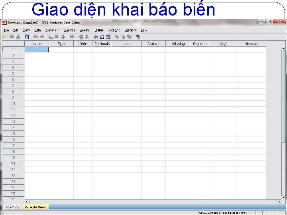Click the highlighted Name cell in row 1

click(37, 49)
